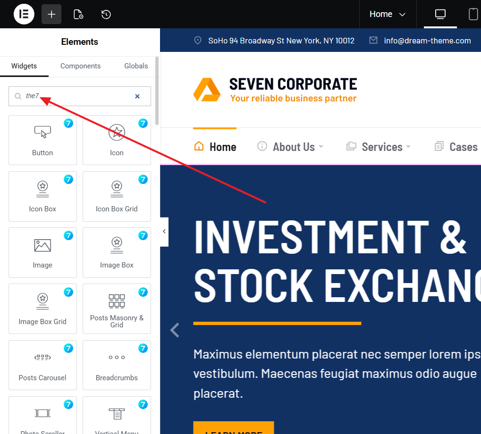Switch to the Components tab

pos(80,66)
